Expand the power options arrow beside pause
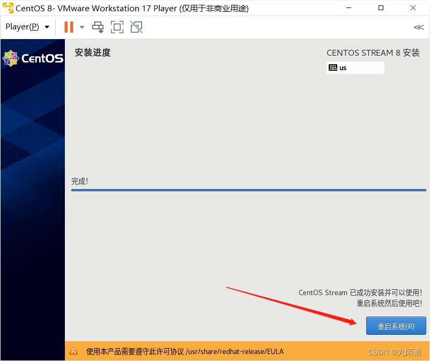 (81, 27)
